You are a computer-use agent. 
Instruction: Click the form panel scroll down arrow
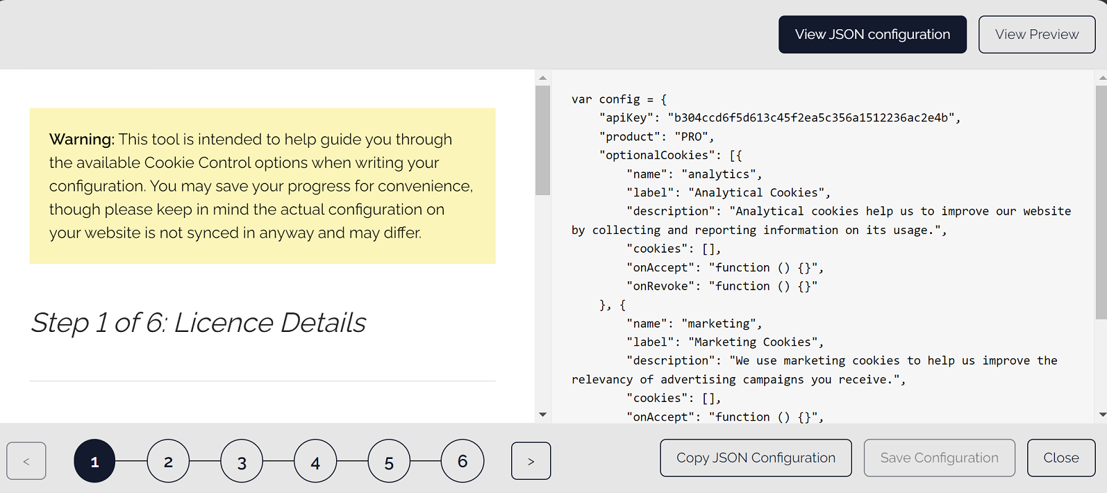[543, 415]
